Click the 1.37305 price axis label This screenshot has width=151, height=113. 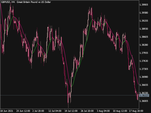(144, 69)
